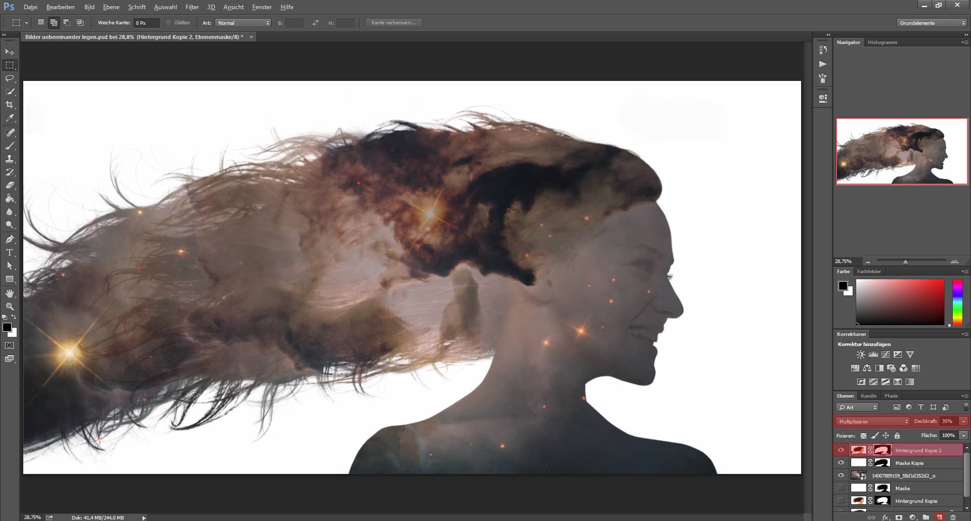Add a Brightness/Contrast adjustment
Viewport: 971px width, 521px height.
861,354
